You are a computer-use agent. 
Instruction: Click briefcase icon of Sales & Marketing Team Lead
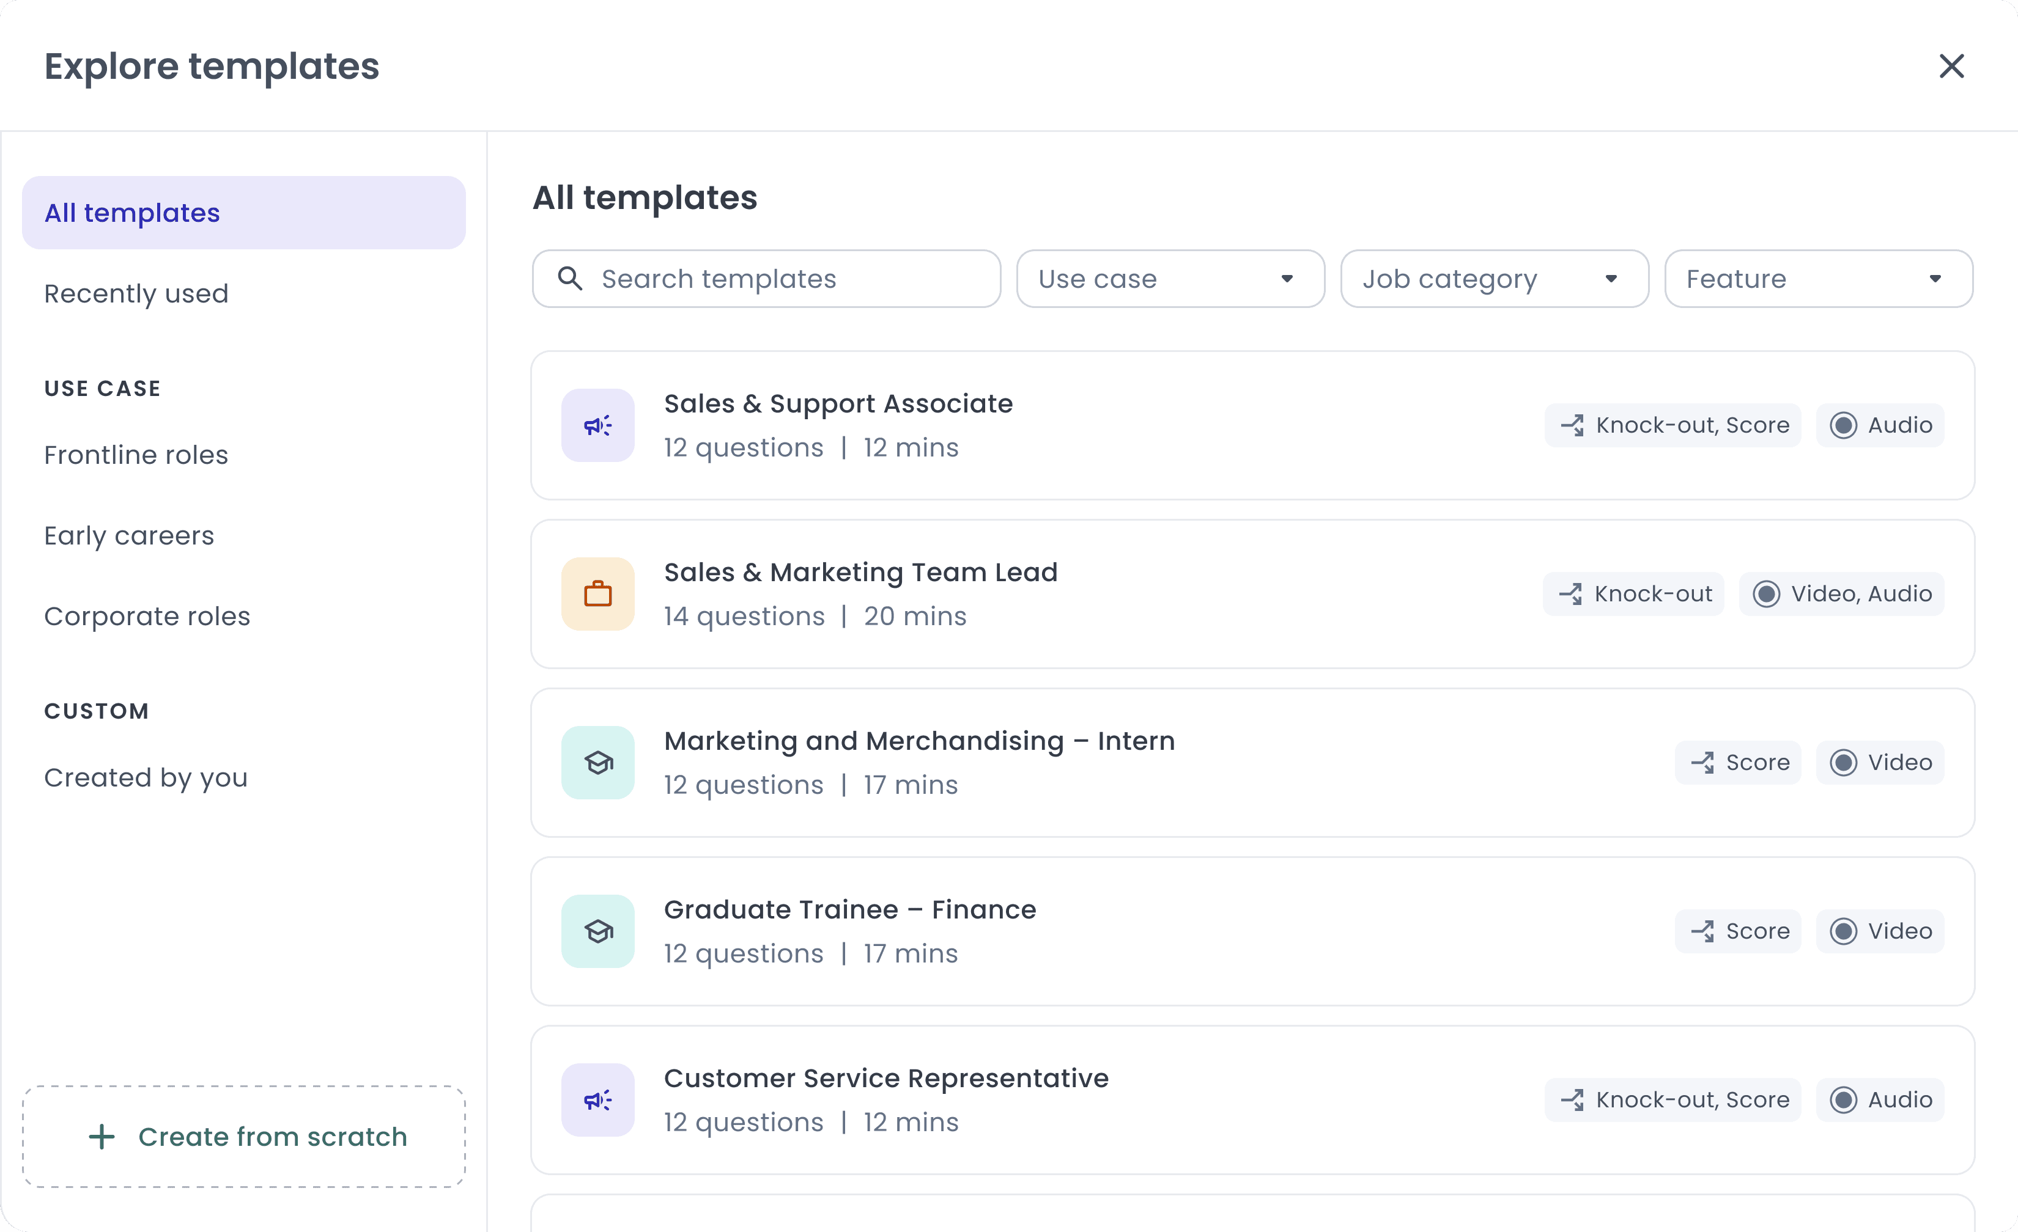(597, 593)
